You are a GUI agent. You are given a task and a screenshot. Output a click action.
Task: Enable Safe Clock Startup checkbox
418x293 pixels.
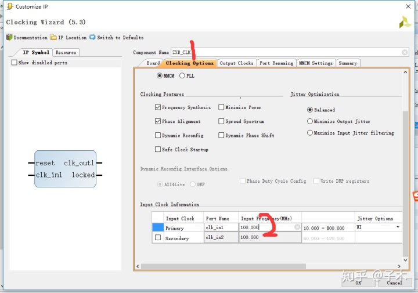coord(158,149)
